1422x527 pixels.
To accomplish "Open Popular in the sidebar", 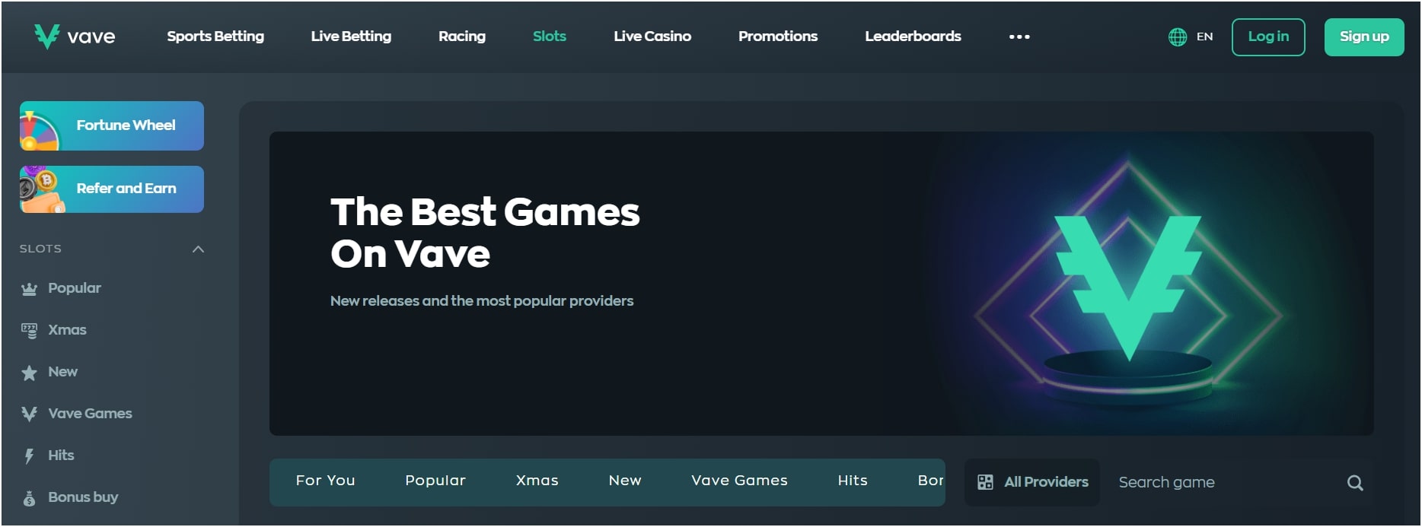I will [x=75, y=288].
